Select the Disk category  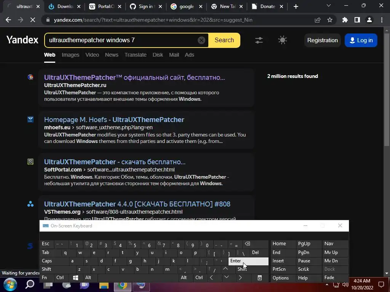click(158, 55)
